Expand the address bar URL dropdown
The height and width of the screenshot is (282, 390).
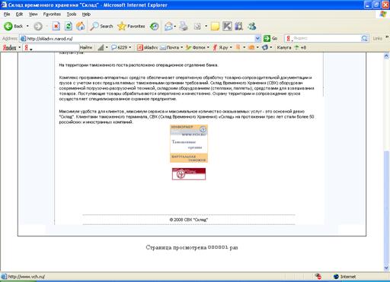[257, 39]
